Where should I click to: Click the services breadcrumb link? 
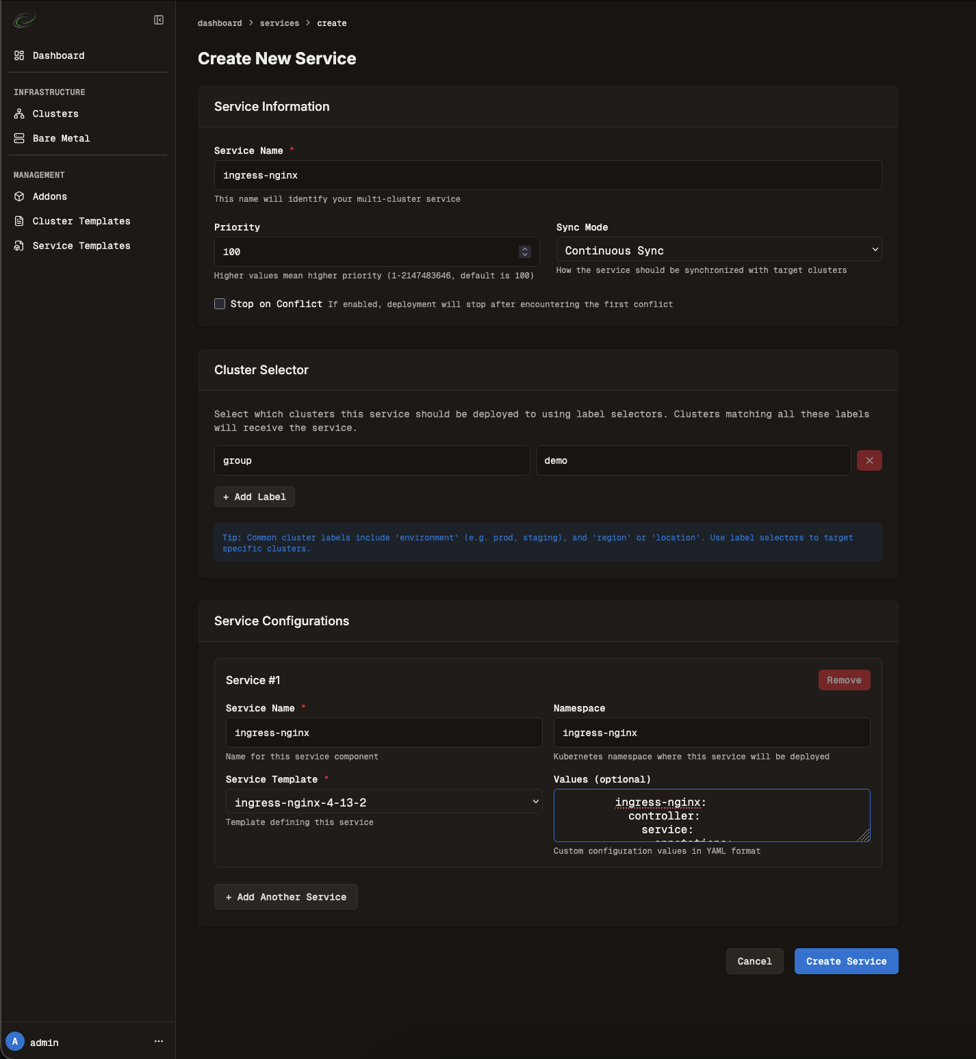tap(279, 23)
